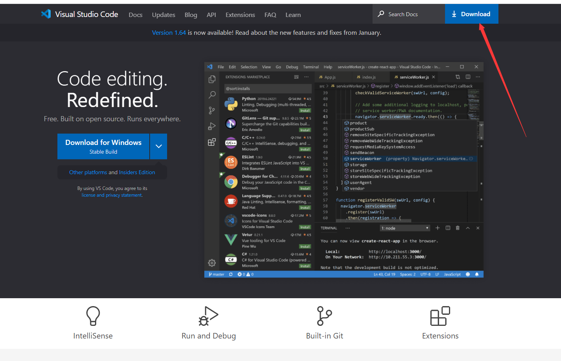Image resolution: width=561 pixels, height=361 pixels.
Task: Click 'Spaces: 2' in status bar
Action: click(x=408, y=274)
